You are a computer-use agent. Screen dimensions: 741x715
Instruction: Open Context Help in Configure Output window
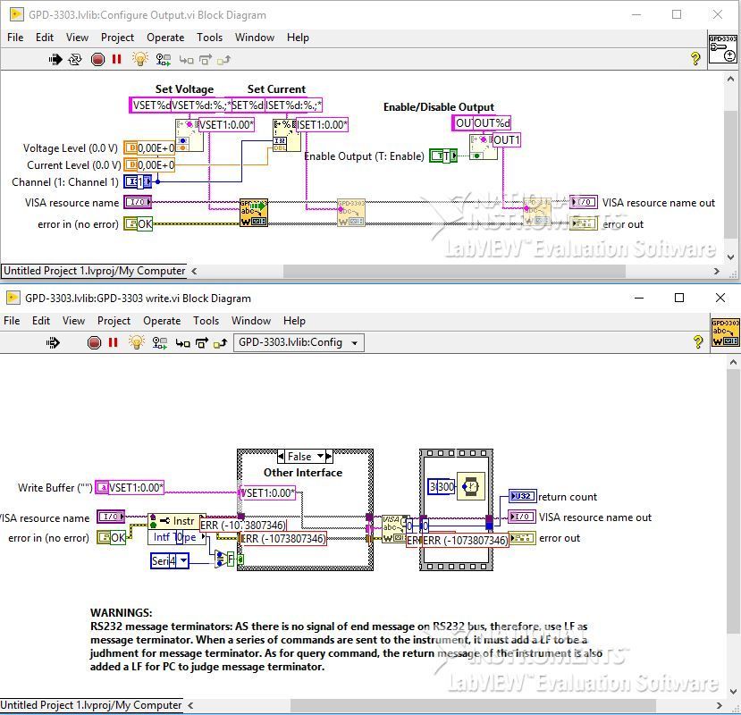pyautogui.click(x=695, y=59)
